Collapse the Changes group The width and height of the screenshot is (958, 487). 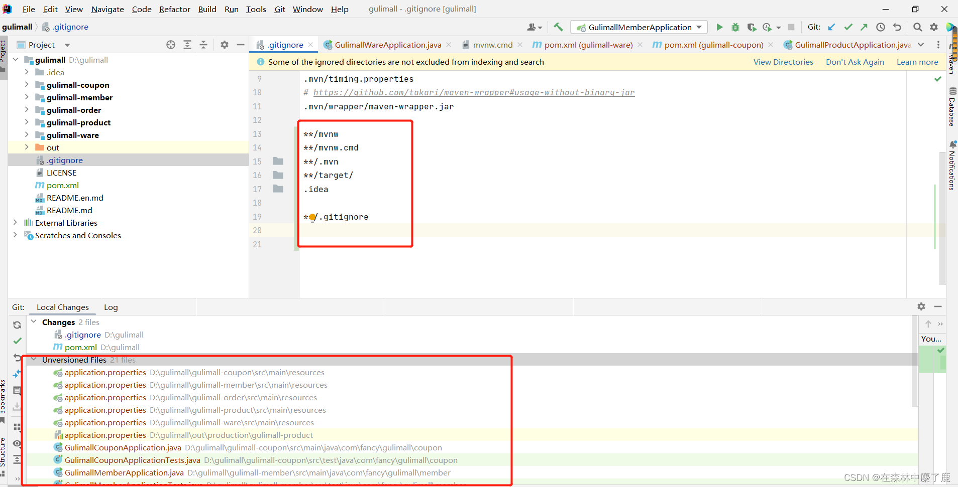pyautogui.click(x=34, y=322)
